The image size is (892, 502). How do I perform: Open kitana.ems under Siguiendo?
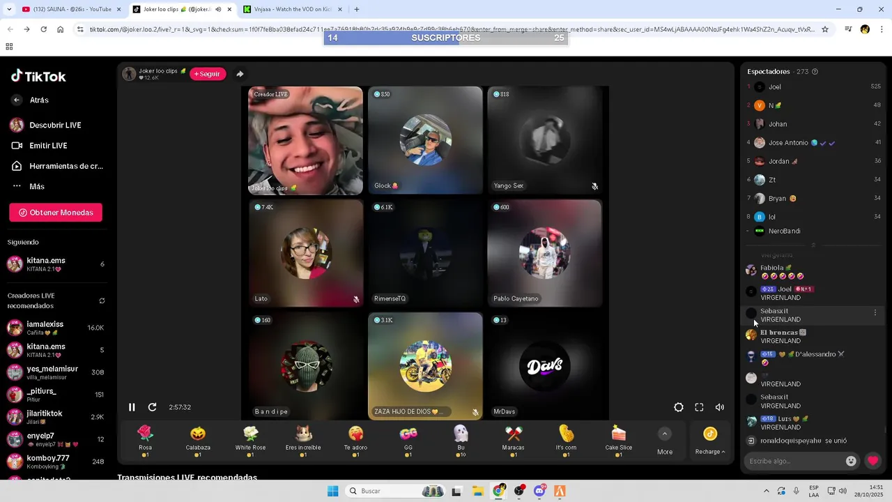[x=56, y=264]
